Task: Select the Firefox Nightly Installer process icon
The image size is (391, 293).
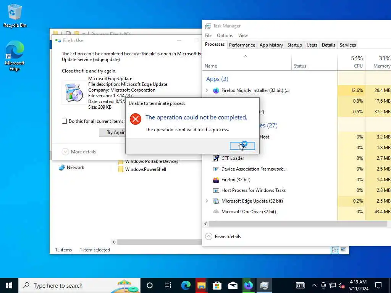Action: (216, 90)
